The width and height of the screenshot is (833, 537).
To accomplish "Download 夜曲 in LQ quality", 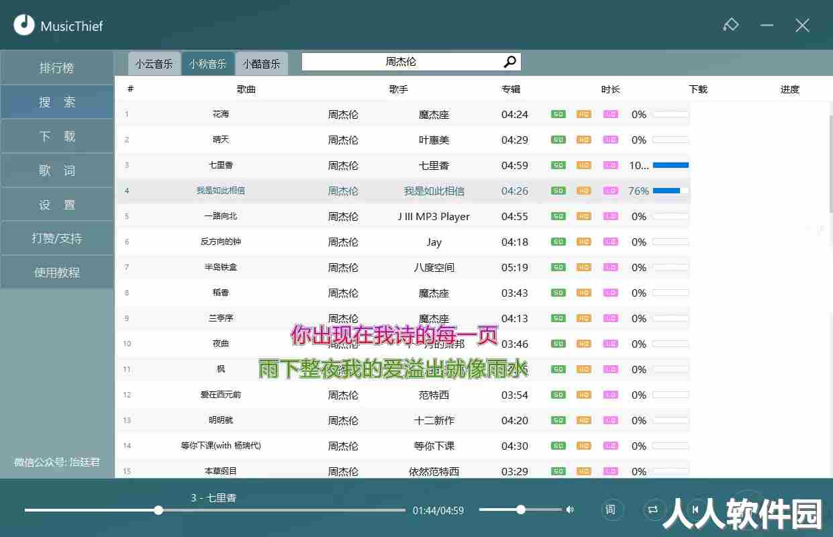I will 610,344.
